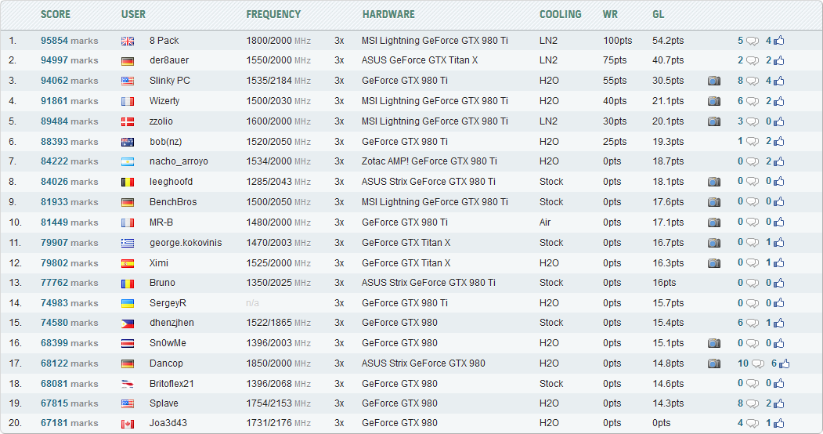Open the camera icon in Slinky PC row
Screen dimensions: 823x434
pyautogui.click(x=714, y=81)
